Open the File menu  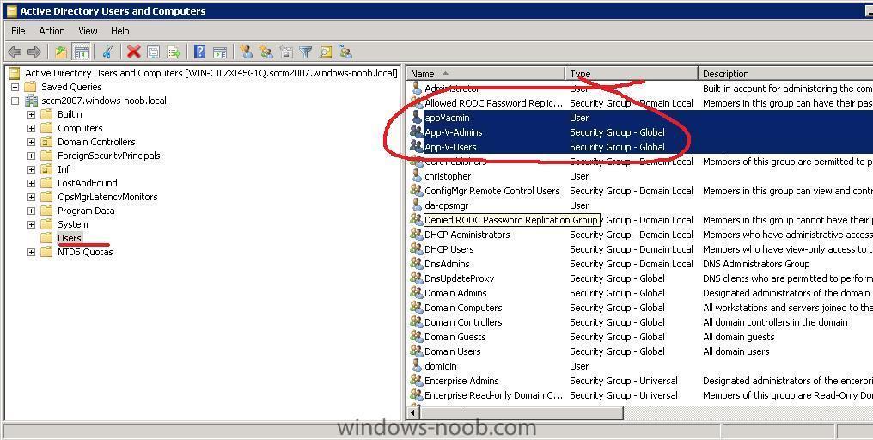tap(18, 31)
